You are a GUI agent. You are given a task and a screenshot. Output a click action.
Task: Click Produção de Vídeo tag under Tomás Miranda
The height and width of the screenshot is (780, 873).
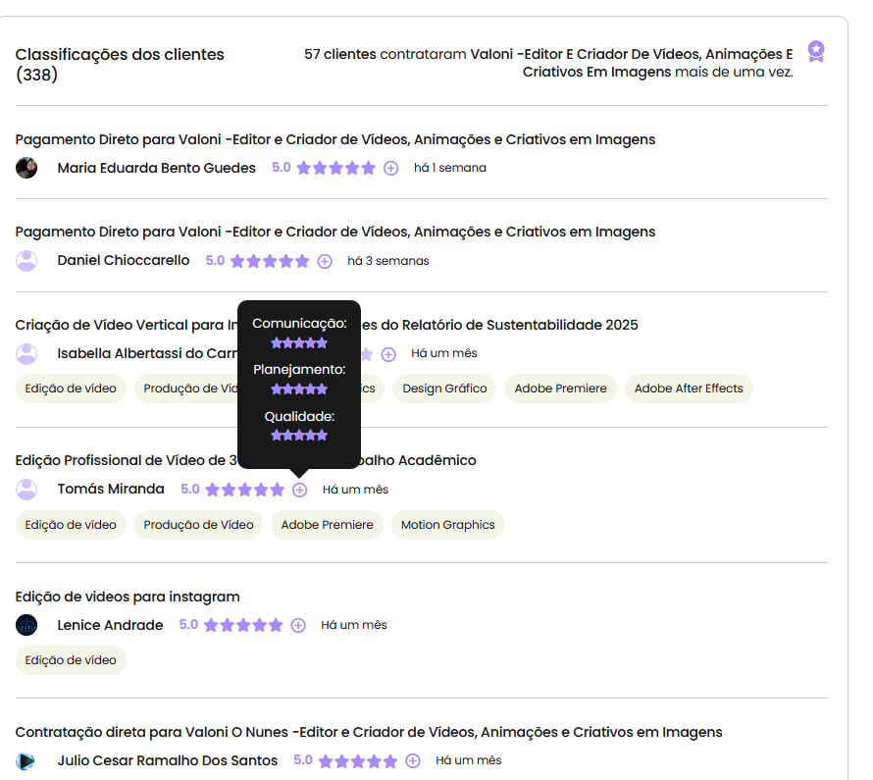pos(198,525)
